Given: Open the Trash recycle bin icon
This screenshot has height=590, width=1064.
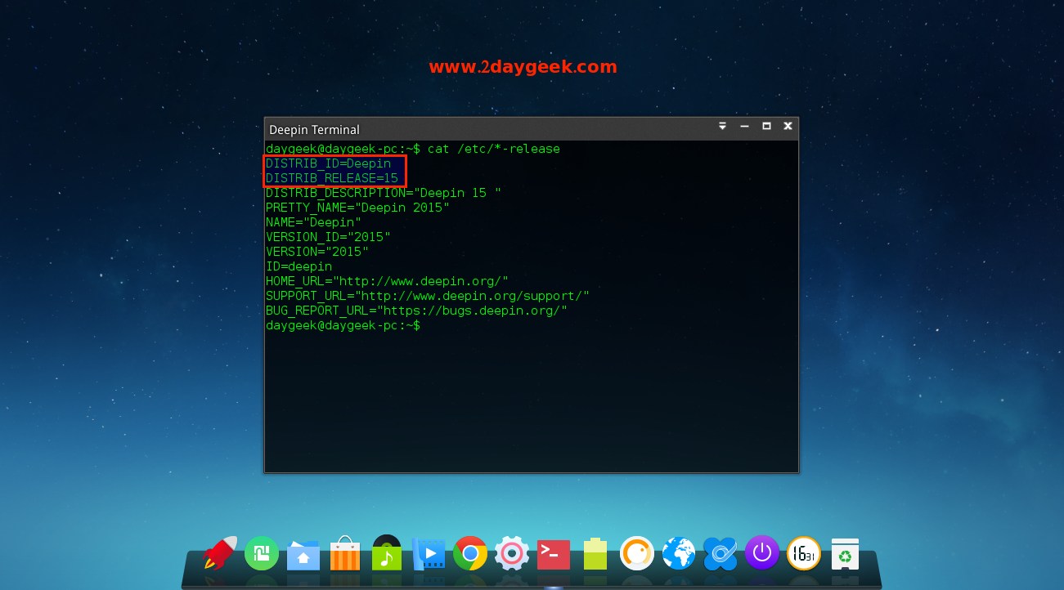Looking at the screenshot, I should [845, 554].
